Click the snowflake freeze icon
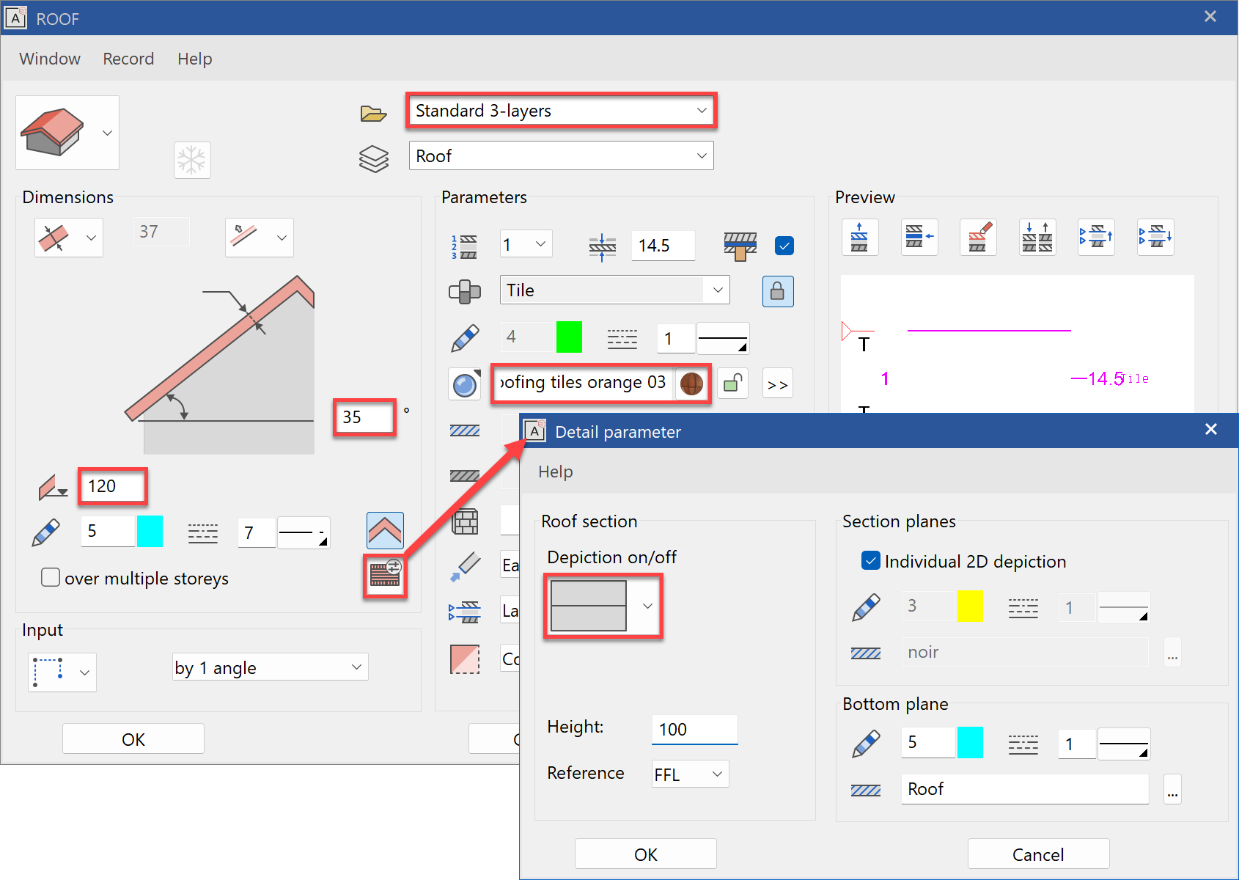1239x880 pixels. tap(192, 160)
